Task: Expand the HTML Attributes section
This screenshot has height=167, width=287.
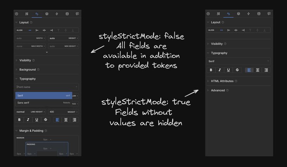Action: click(x=222, y=81)
